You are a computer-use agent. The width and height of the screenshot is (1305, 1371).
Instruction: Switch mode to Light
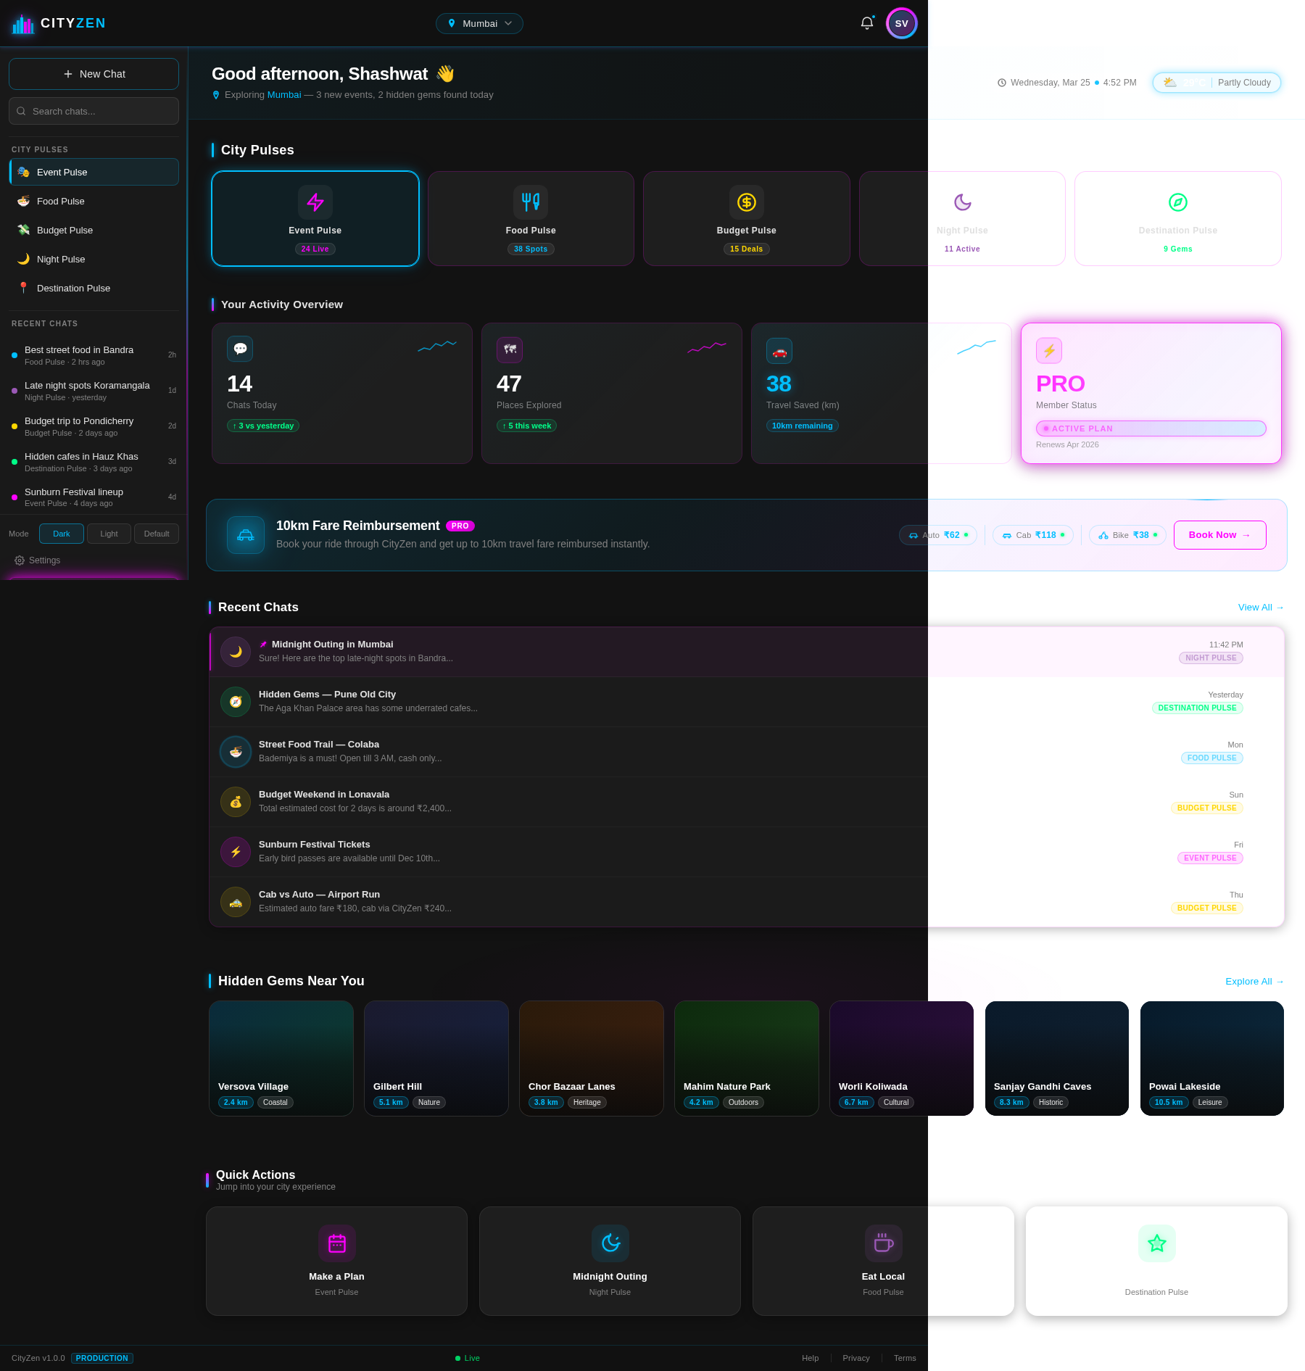pos(109,534)
